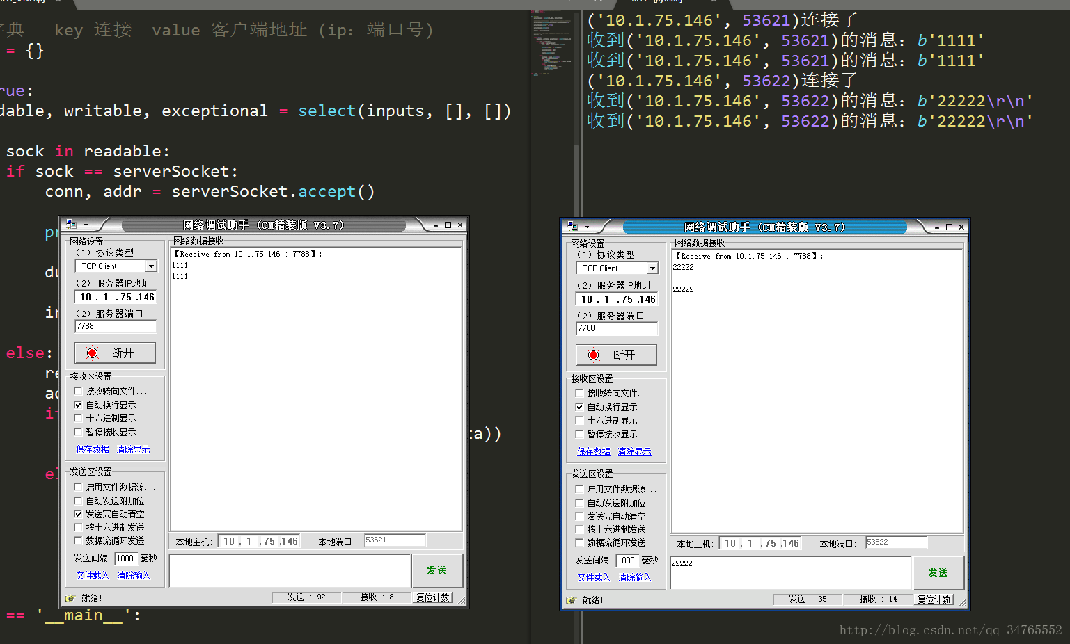This screenshot has height=644, width=1070.
Task: Click console line "('10.1.75.146', 53622)连接了"
Action: [722, 81]
